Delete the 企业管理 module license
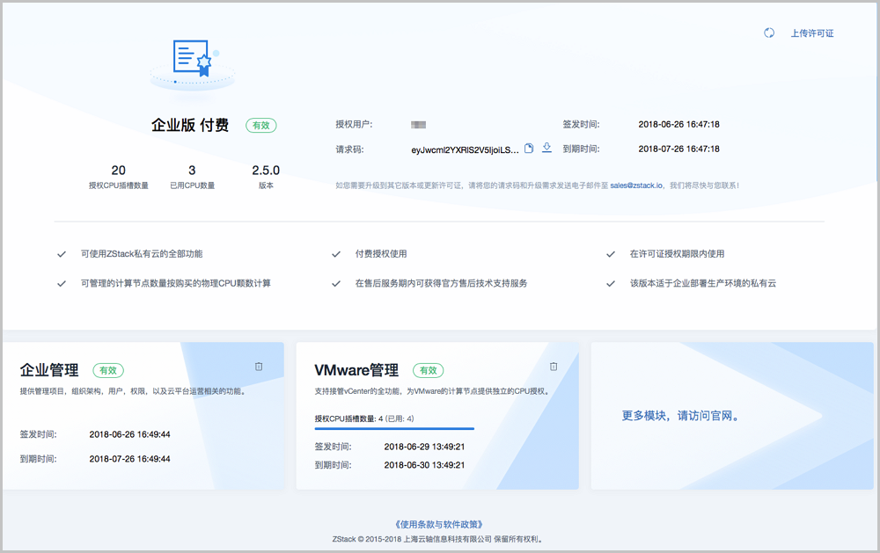This screenshot has width=880, height=553. point(259,366)
